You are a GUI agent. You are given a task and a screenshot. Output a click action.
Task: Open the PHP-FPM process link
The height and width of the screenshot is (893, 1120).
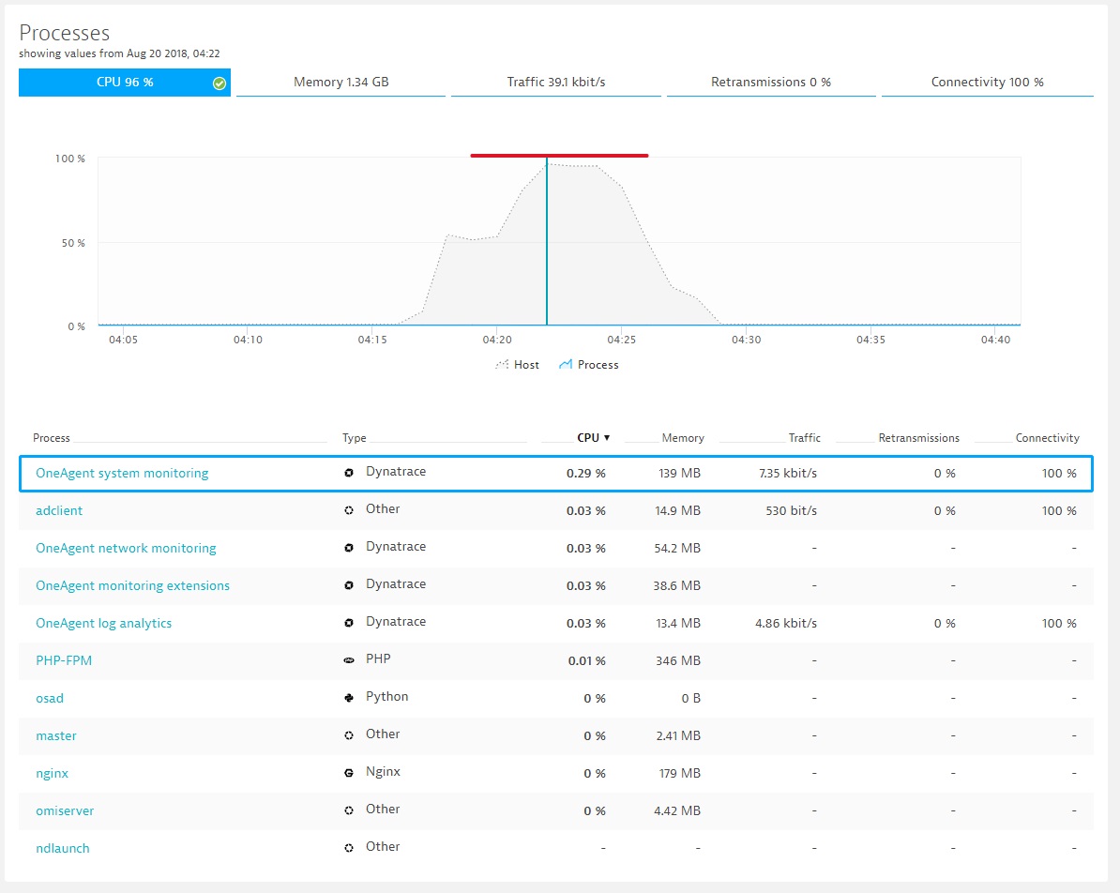pyautogui.click(x=64, y=660)
